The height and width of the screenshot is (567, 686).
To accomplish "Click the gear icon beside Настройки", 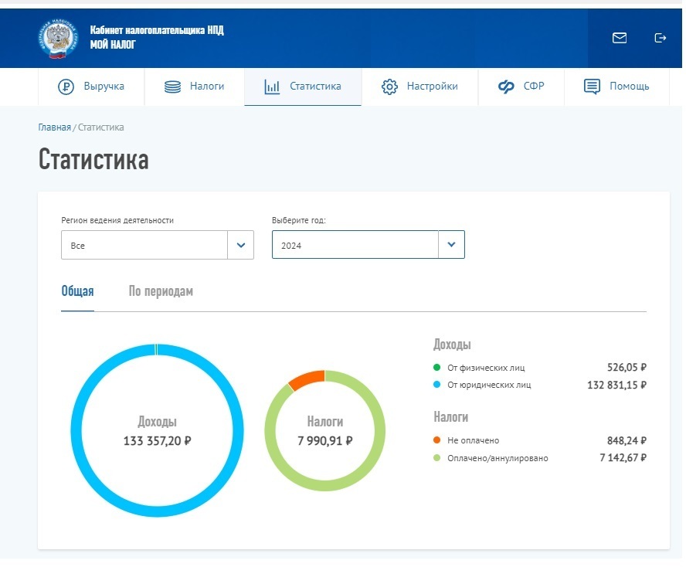I will tap(389, 87).
